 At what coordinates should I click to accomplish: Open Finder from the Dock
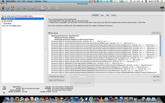click(7, 99)
